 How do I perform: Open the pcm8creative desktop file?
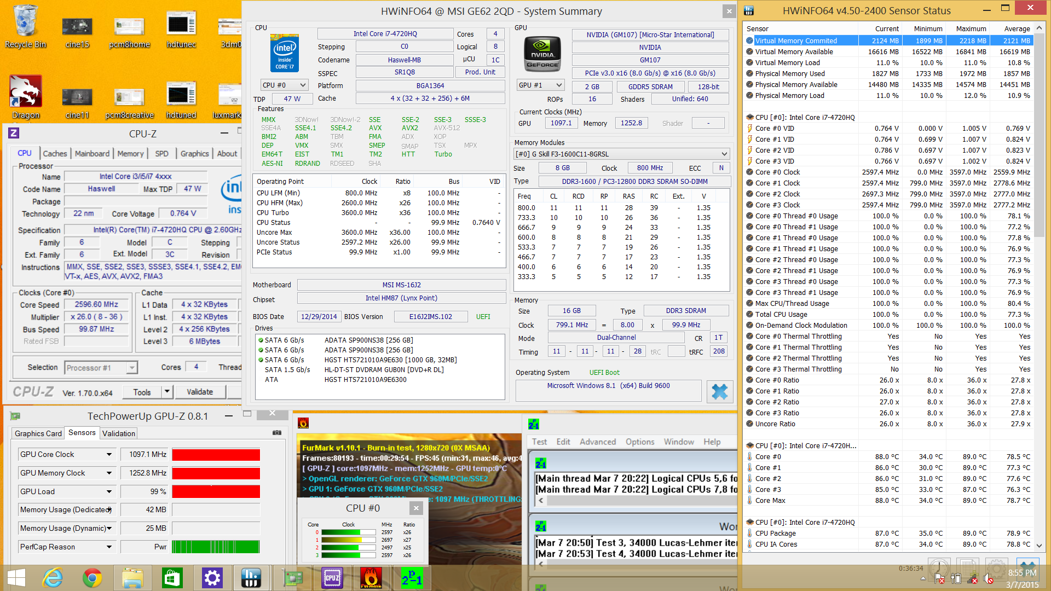[x=129, y=102]
